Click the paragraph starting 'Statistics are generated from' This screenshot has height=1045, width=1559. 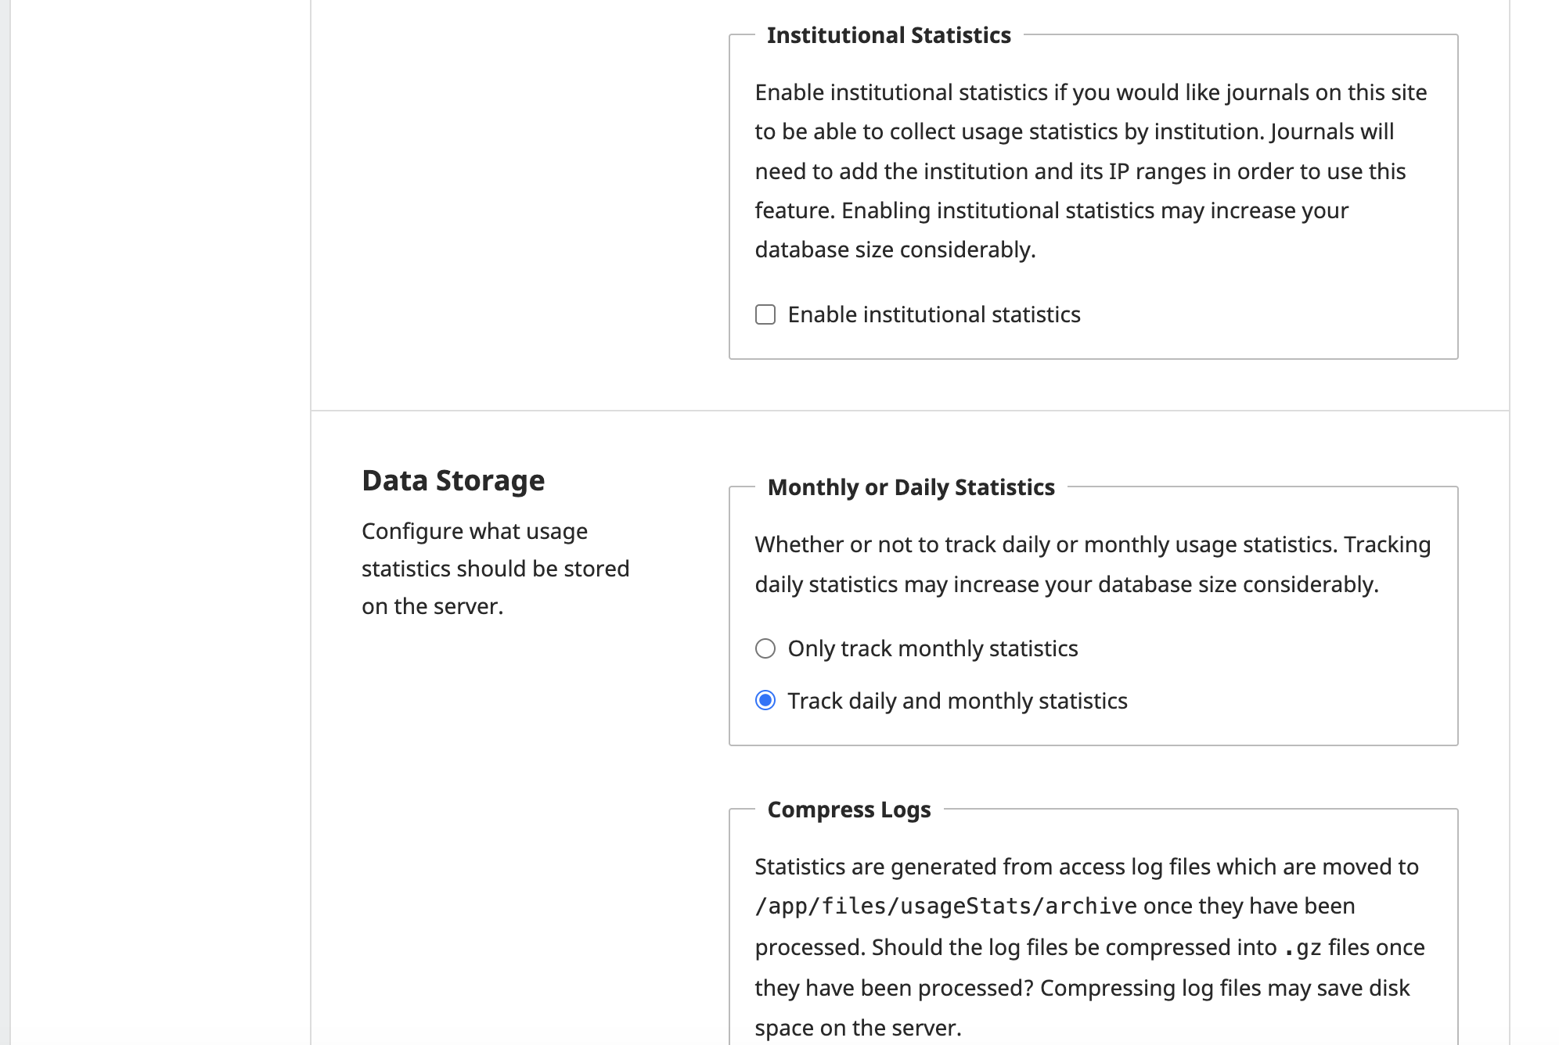point(1089,946)
